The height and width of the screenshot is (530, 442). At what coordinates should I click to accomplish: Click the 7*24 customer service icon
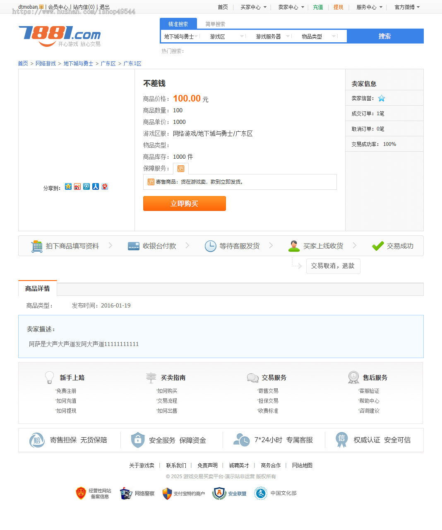click(x=241, y=440)
